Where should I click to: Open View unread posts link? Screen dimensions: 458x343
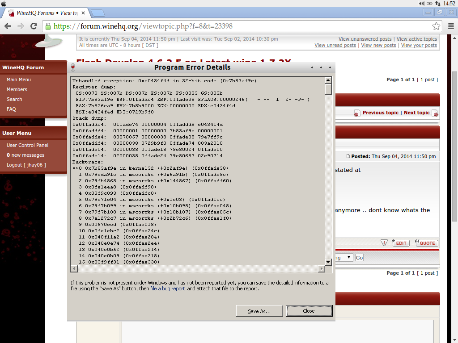(x=335, y=45)
